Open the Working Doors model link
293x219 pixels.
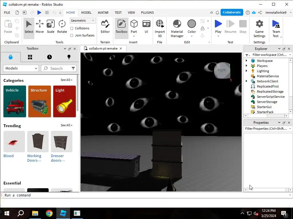point(34,158)
